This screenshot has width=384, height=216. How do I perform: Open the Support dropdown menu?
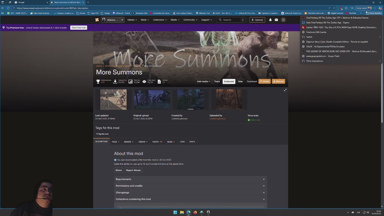207,20
